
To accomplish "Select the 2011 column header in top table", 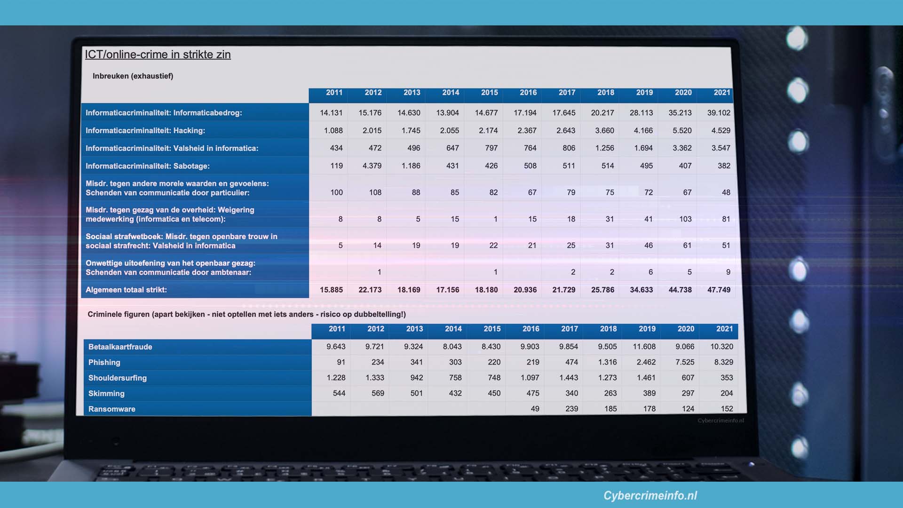I will (x=334, y=93).
